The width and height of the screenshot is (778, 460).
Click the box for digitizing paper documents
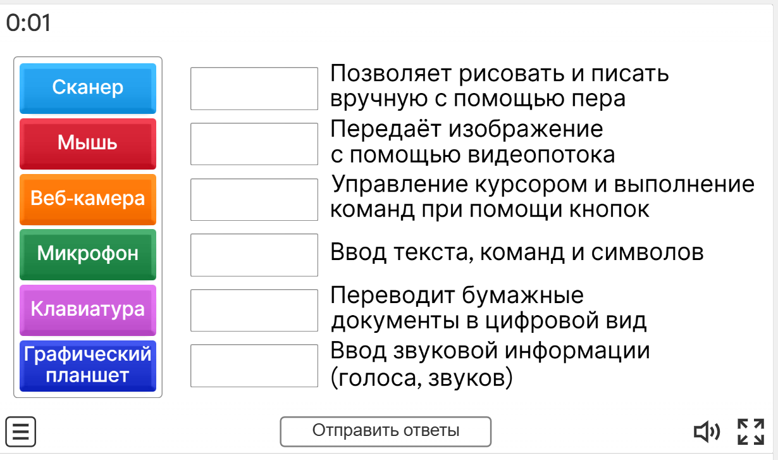(254, 310)
